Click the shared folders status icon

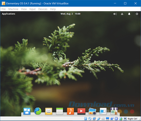103,119
